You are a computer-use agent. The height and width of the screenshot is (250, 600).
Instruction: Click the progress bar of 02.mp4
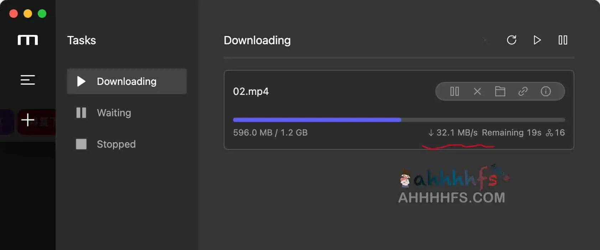tap(399, 120)
